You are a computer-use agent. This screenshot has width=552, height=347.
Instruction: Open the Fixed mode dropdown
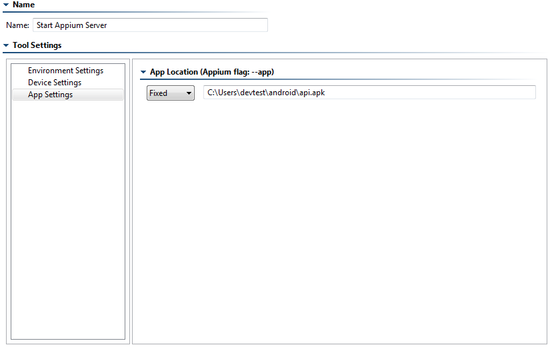point(171,93)
